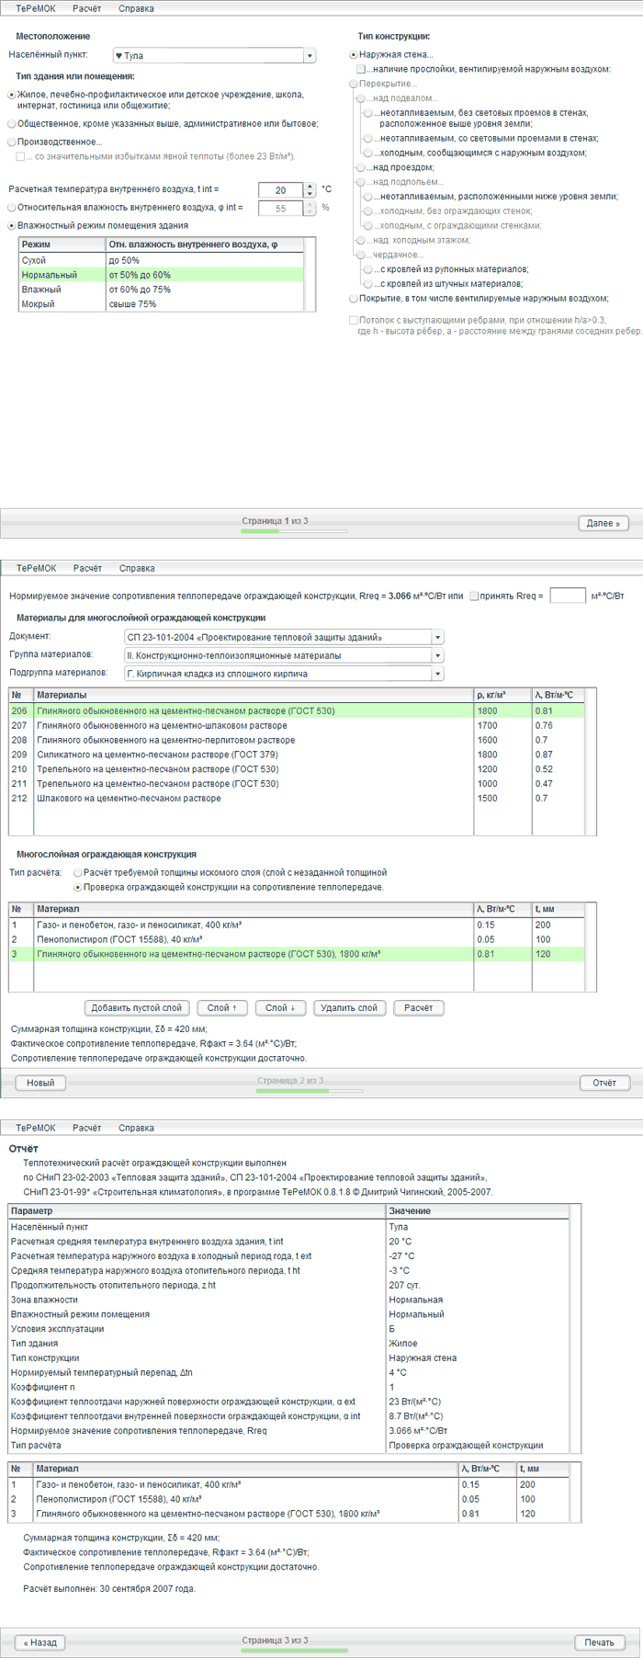The image size is (643, 1658).
Task: Click the temperature field showing 20
Action: coord(281,190)
